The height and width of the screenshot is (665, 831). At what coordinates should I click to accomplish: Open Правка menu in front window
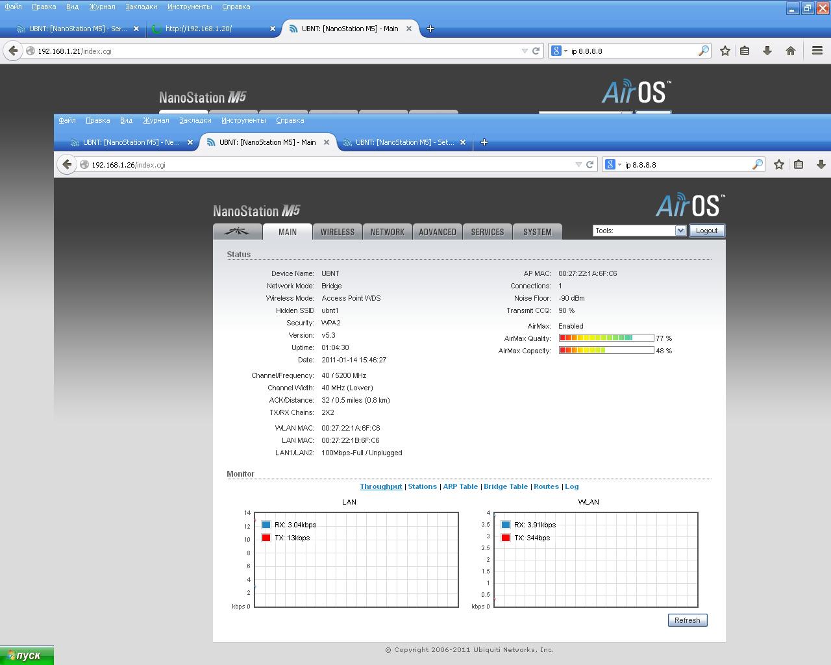[x=97, y=120]
